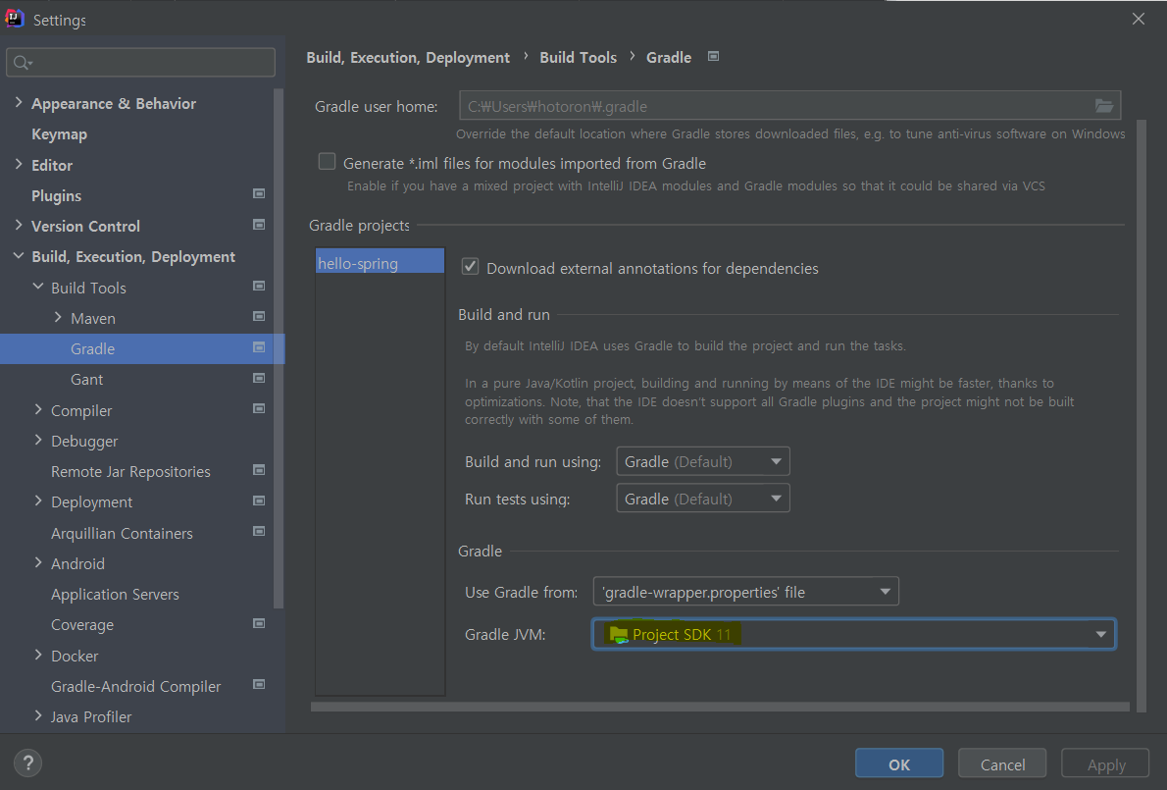The image size is (1167, 790).
Task: Select Remote Jar Repositories
Action: pyautogui.click(x=131, y=471)
